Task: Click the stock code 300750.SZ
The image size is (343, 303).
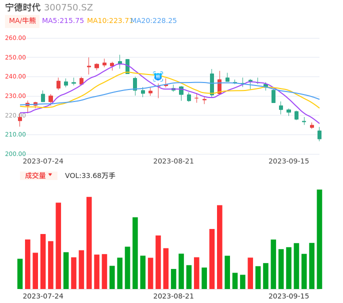Action: click(68, 7)
